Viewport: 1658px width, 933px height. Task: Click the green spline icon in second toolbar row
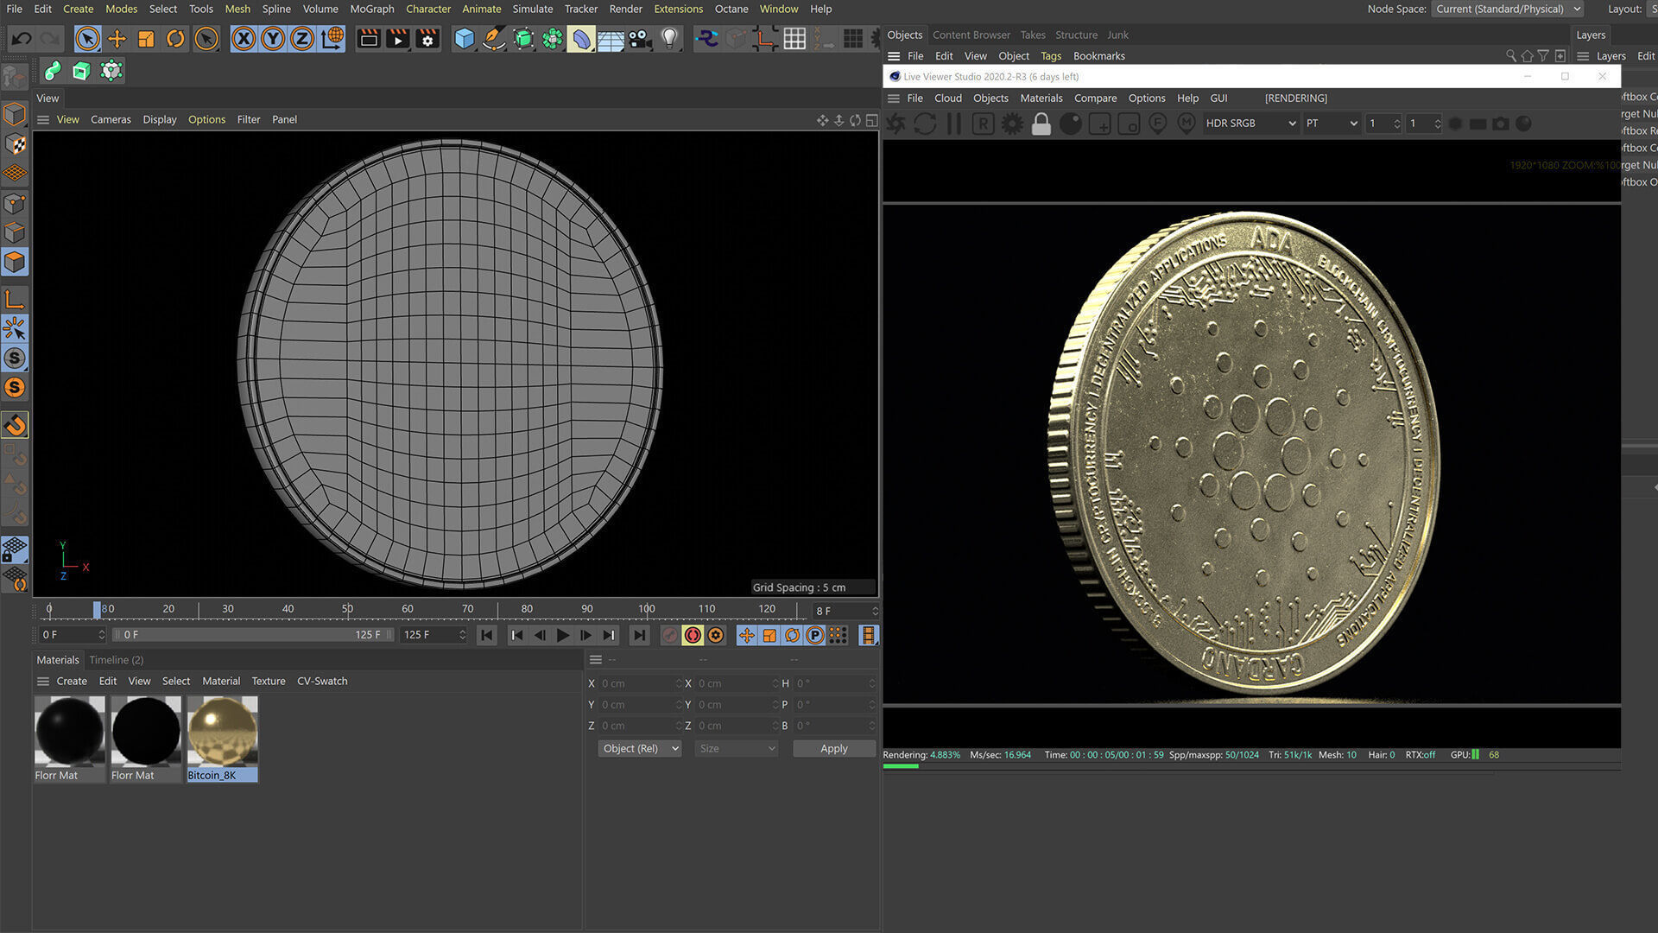(x=53, y=71)
